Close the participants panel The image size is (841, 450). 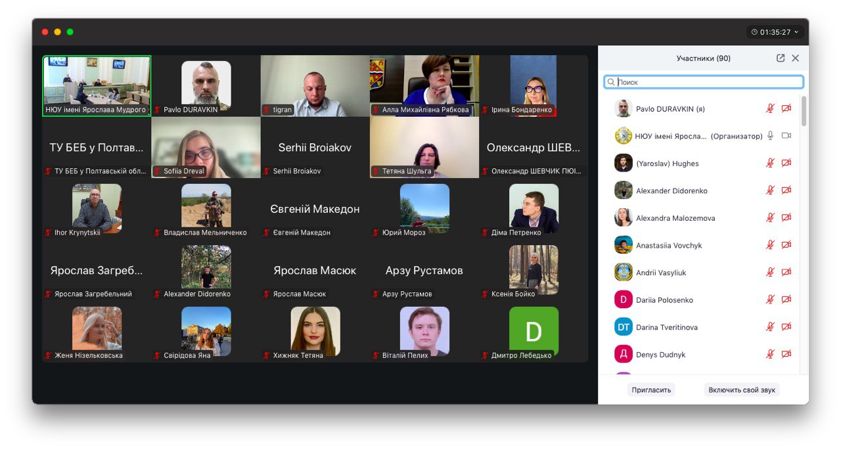(796, 58)
